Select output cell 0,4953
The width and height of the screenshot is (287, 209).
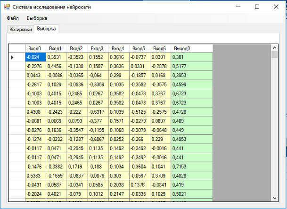click(x=192, y=139)
